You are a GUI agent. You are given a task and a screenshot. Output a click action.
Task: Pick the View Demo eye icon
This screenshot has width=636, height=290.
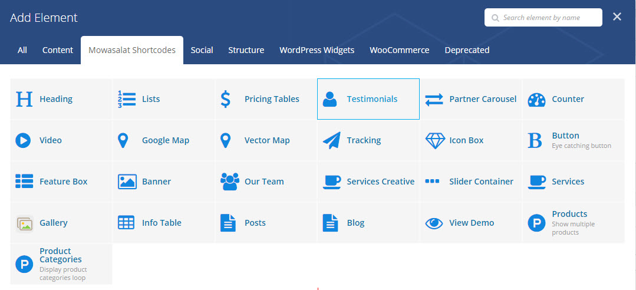pyautogui.click(x=434, y=223)
